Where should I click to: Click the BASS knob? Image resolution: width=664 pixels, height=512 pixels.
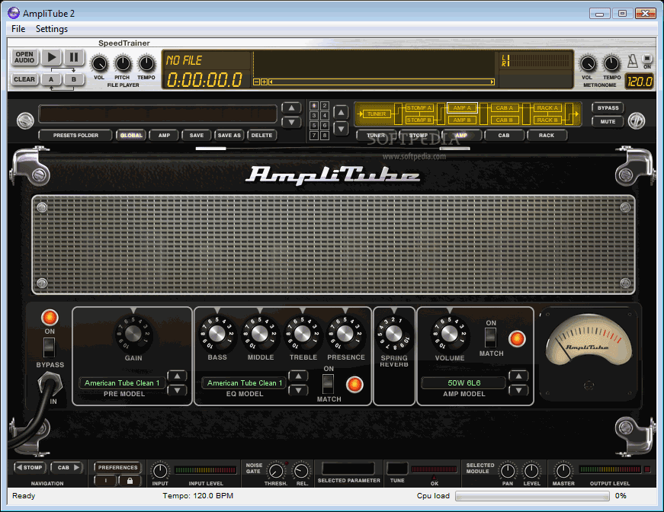click(217, 334)
